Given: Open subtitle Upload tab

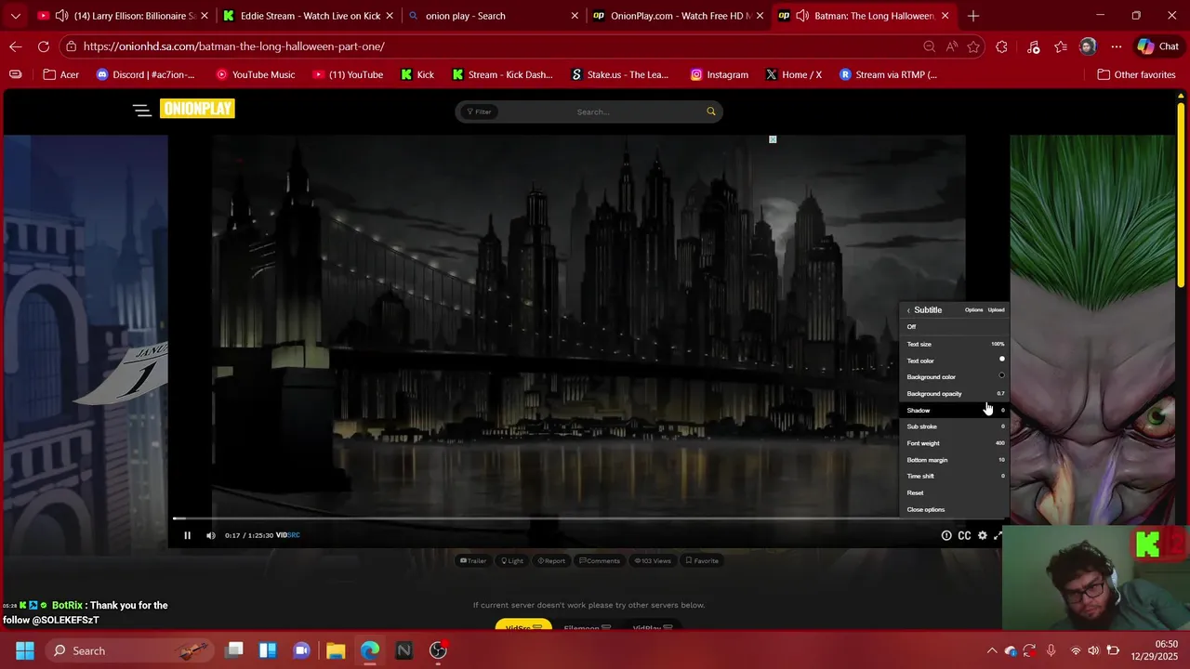Looking at the screenshot, I should pyautogui.click(x=996, y=310).
